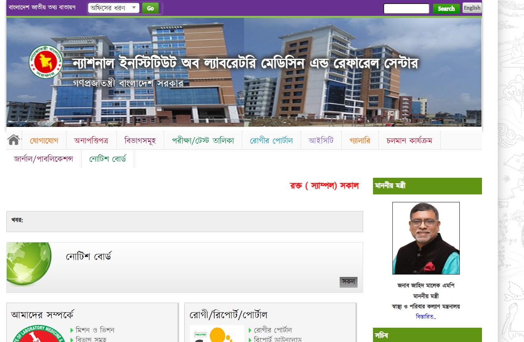The height and width of the screenshot is (342, 524).
Task: Open জার্নাল/পাবলিকেশন্স menu item
Action: [x=44, y=159]
